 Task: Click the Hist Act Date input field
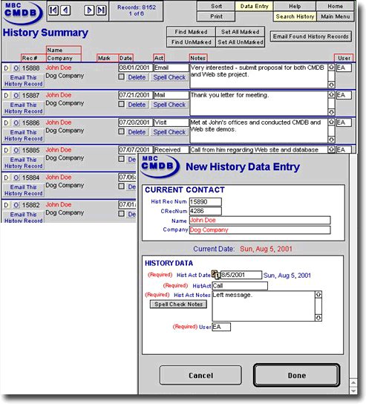pyautogui.click(x=241, y=275)
